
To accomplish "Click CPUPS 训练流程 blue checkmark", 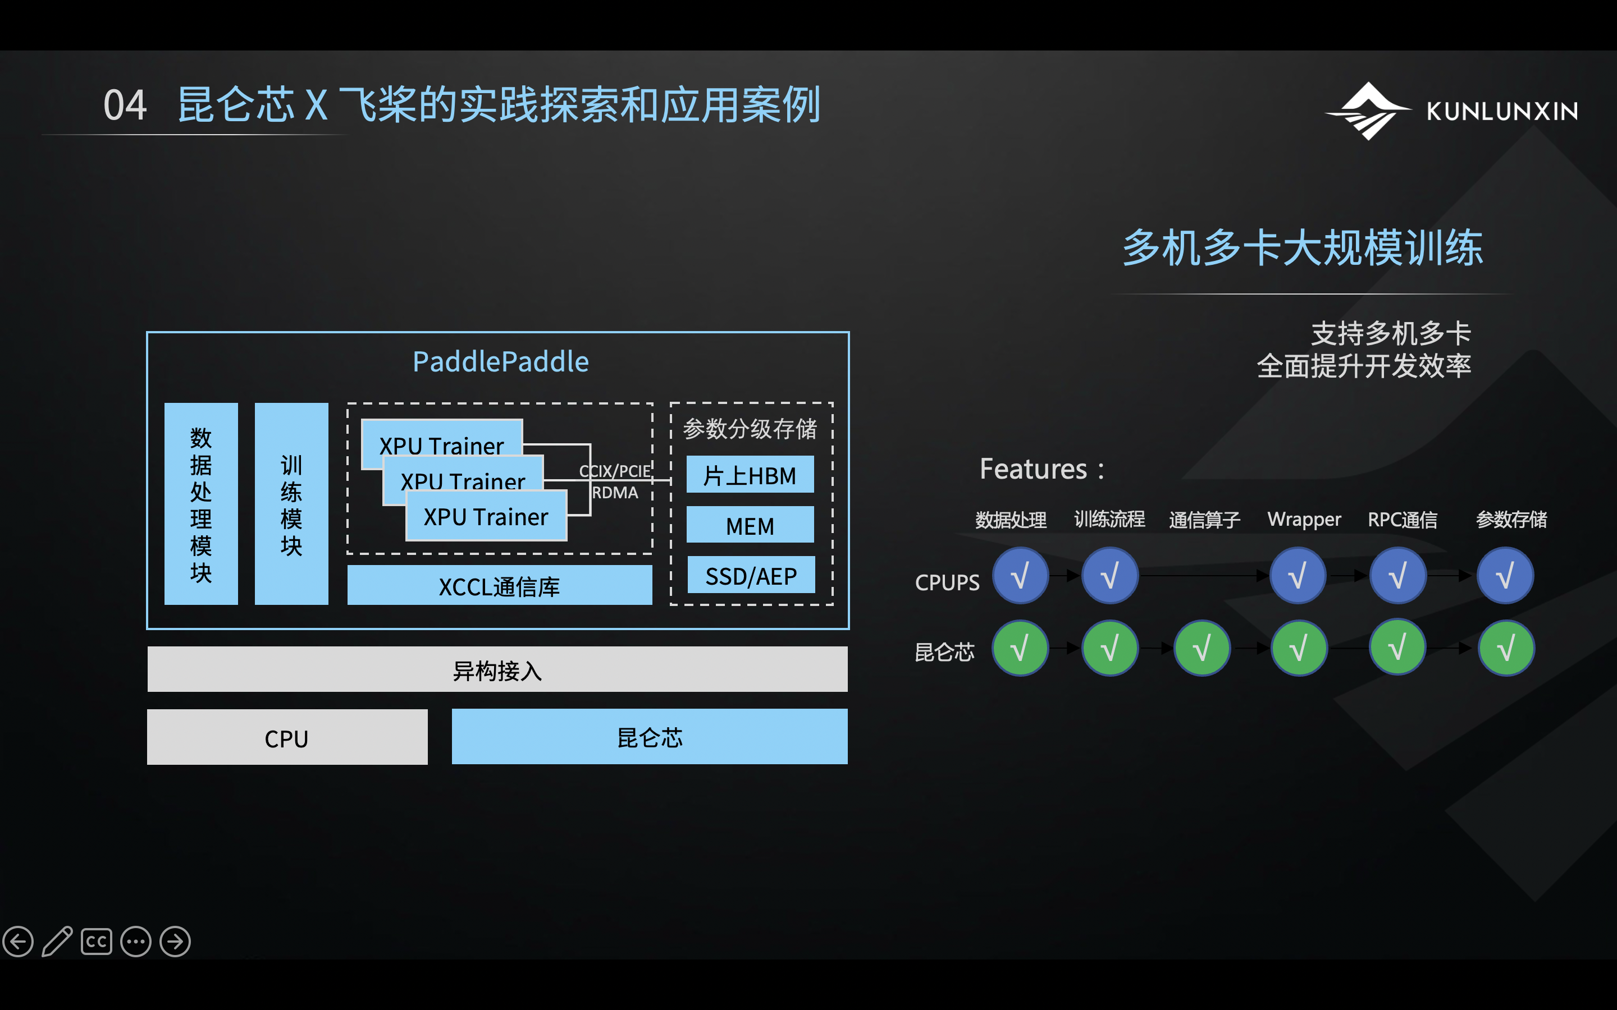I will (x=1110, y=576).
